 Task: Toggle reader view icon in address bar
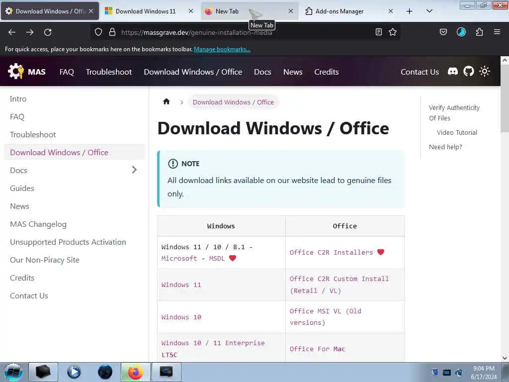378,32
